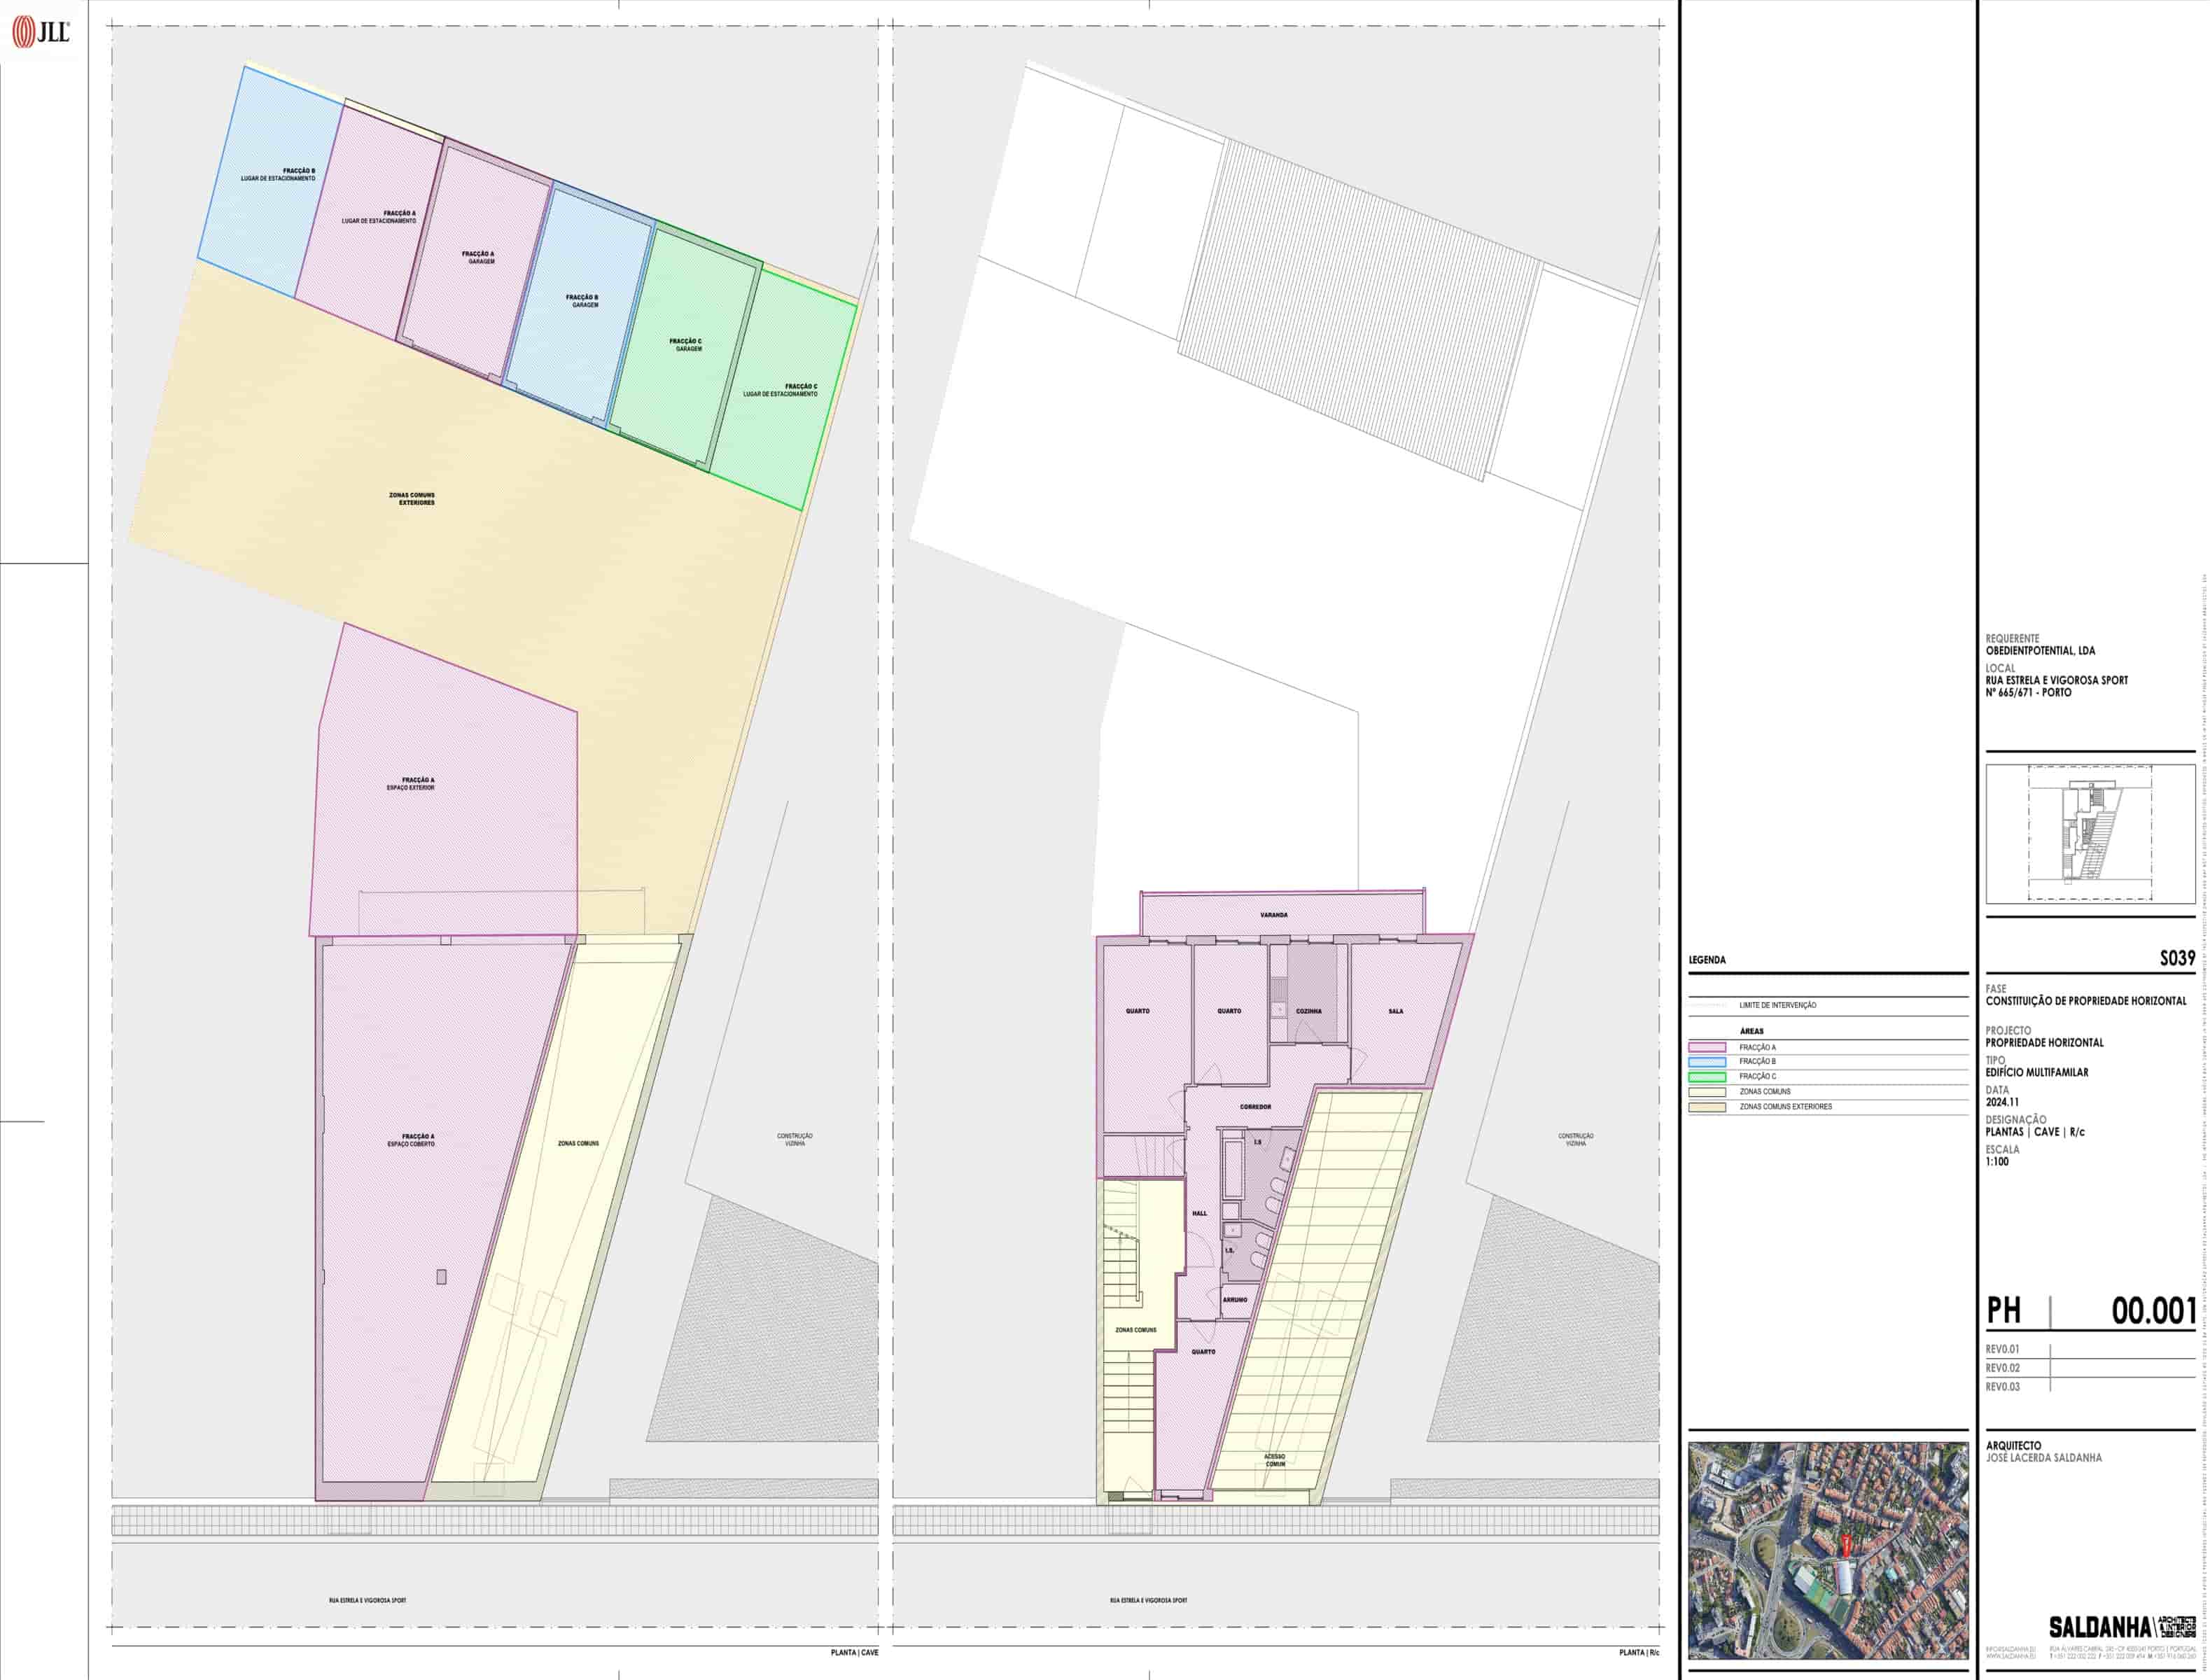This screenshot has width=2210, height=1680.
Task: Click the 'Fracção A Garagem' label
Action: pyautogui.click(x=478, y=258)
